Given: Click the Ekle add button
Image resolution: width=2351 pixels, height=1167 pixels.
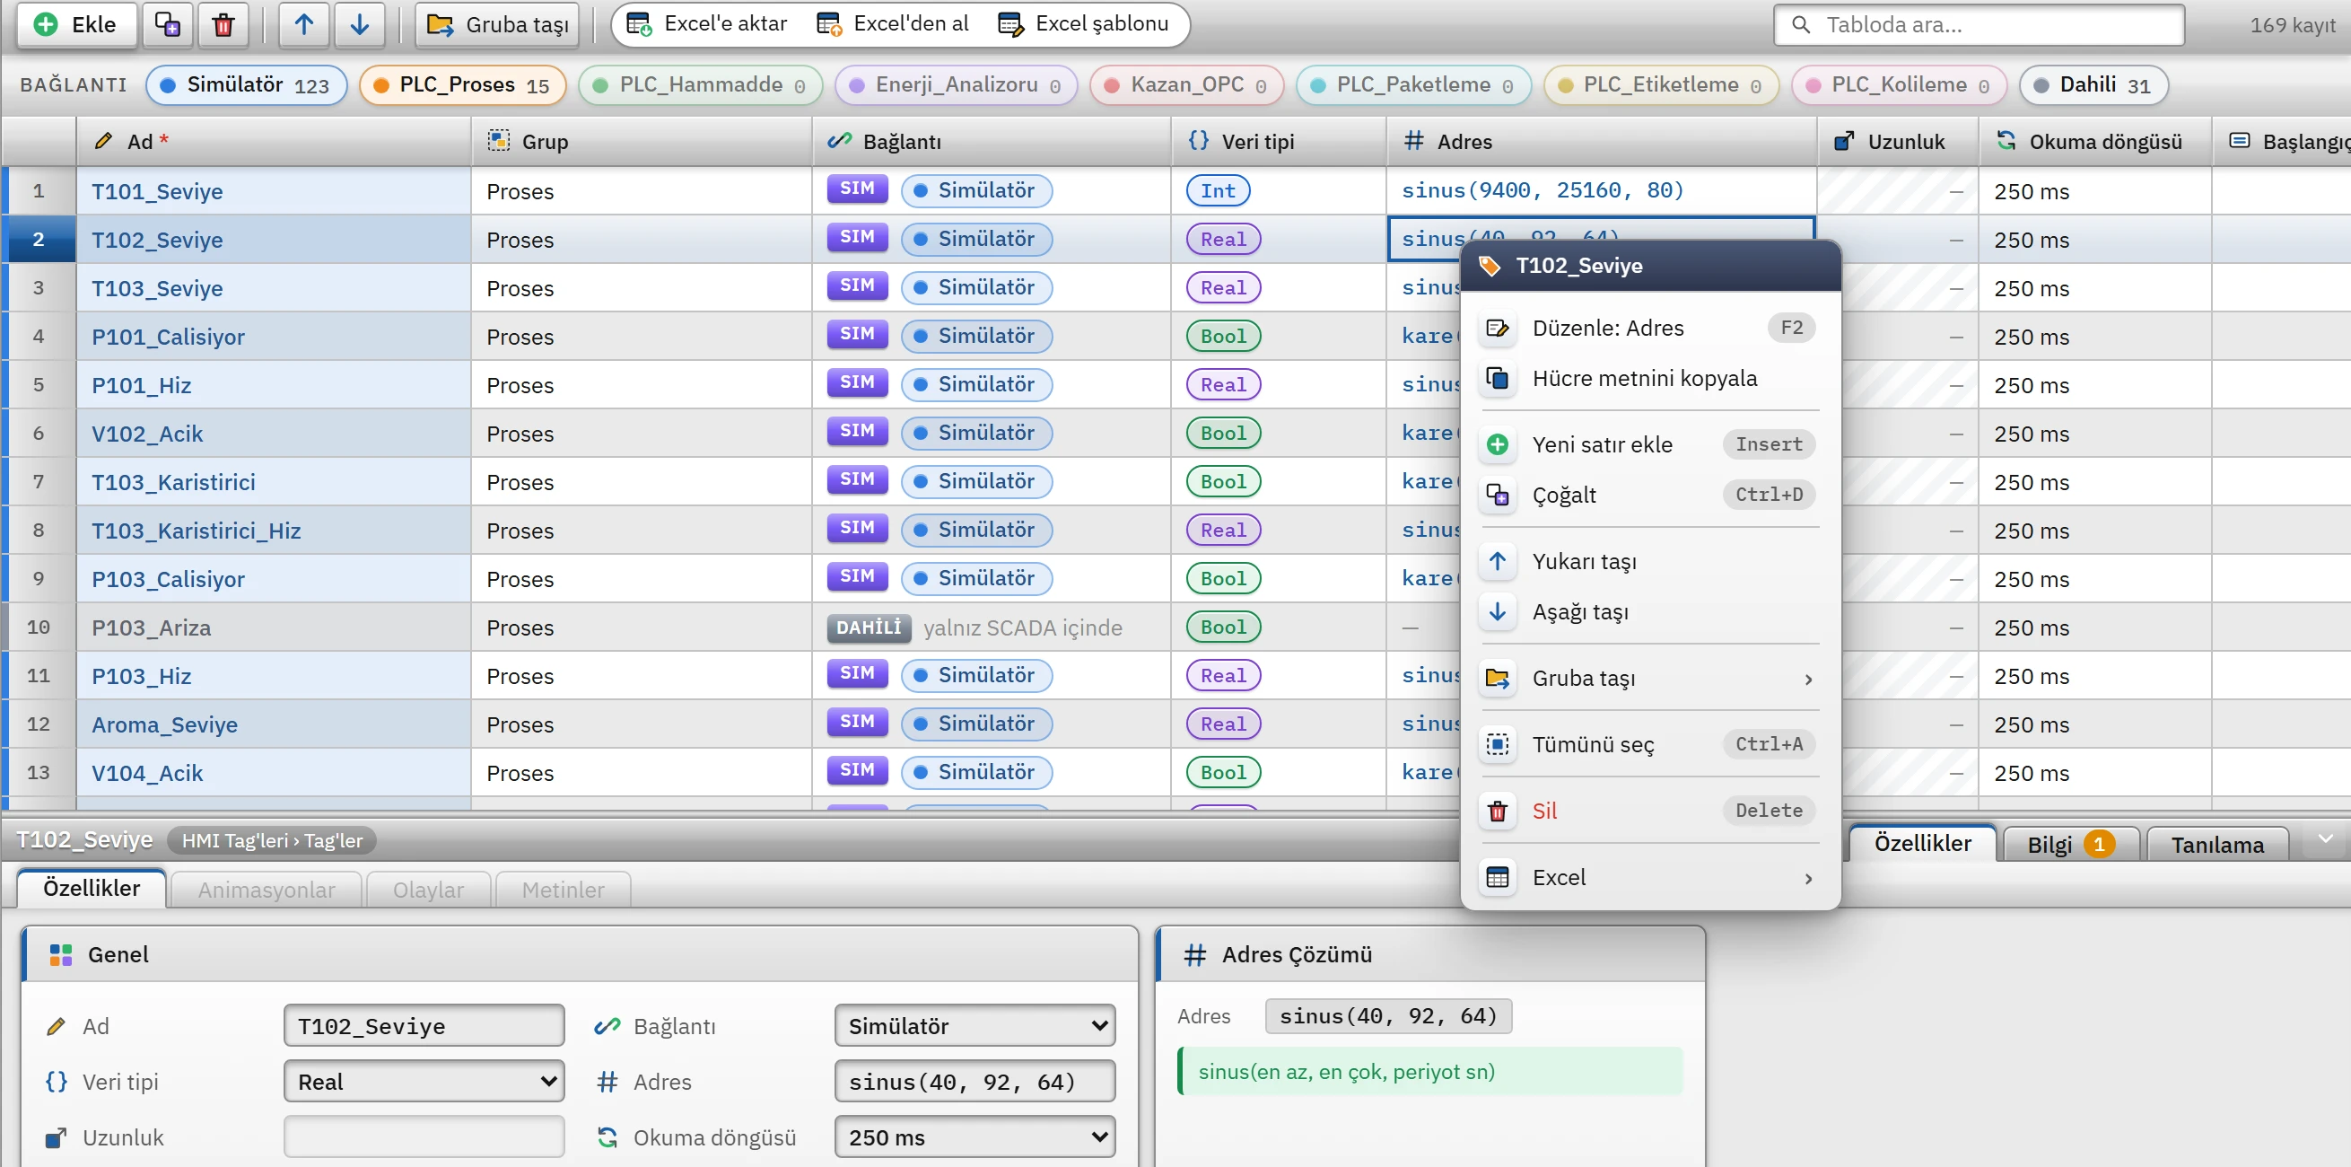Looking at the screenshot, I should click(76, 24).
